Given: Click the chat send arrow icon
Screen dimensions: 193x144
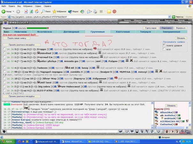Looking at the screenshot, I should [x=121, y=132].
